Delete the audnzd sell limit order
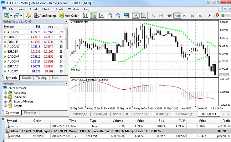The height and width of the screenshot is (142, 231). [x=228, y=136]
